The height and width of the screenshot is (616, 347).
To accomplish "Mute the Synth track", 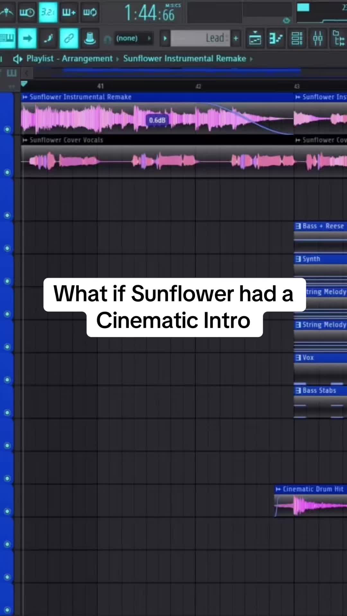I will [7, 281].
